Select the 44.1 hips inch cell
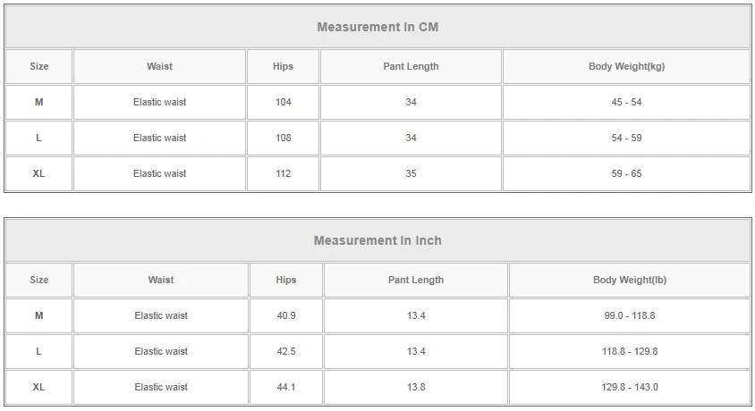The height and width of the screenshot is (411, 755). point(286,387)
